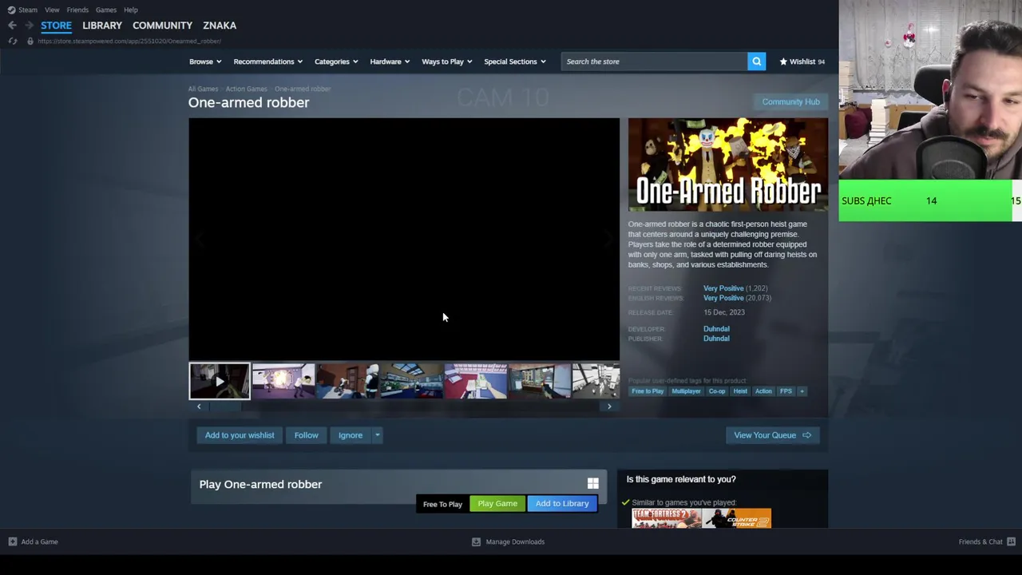Click the Ignore button
Screen dimensions: 1022x575
350,435
